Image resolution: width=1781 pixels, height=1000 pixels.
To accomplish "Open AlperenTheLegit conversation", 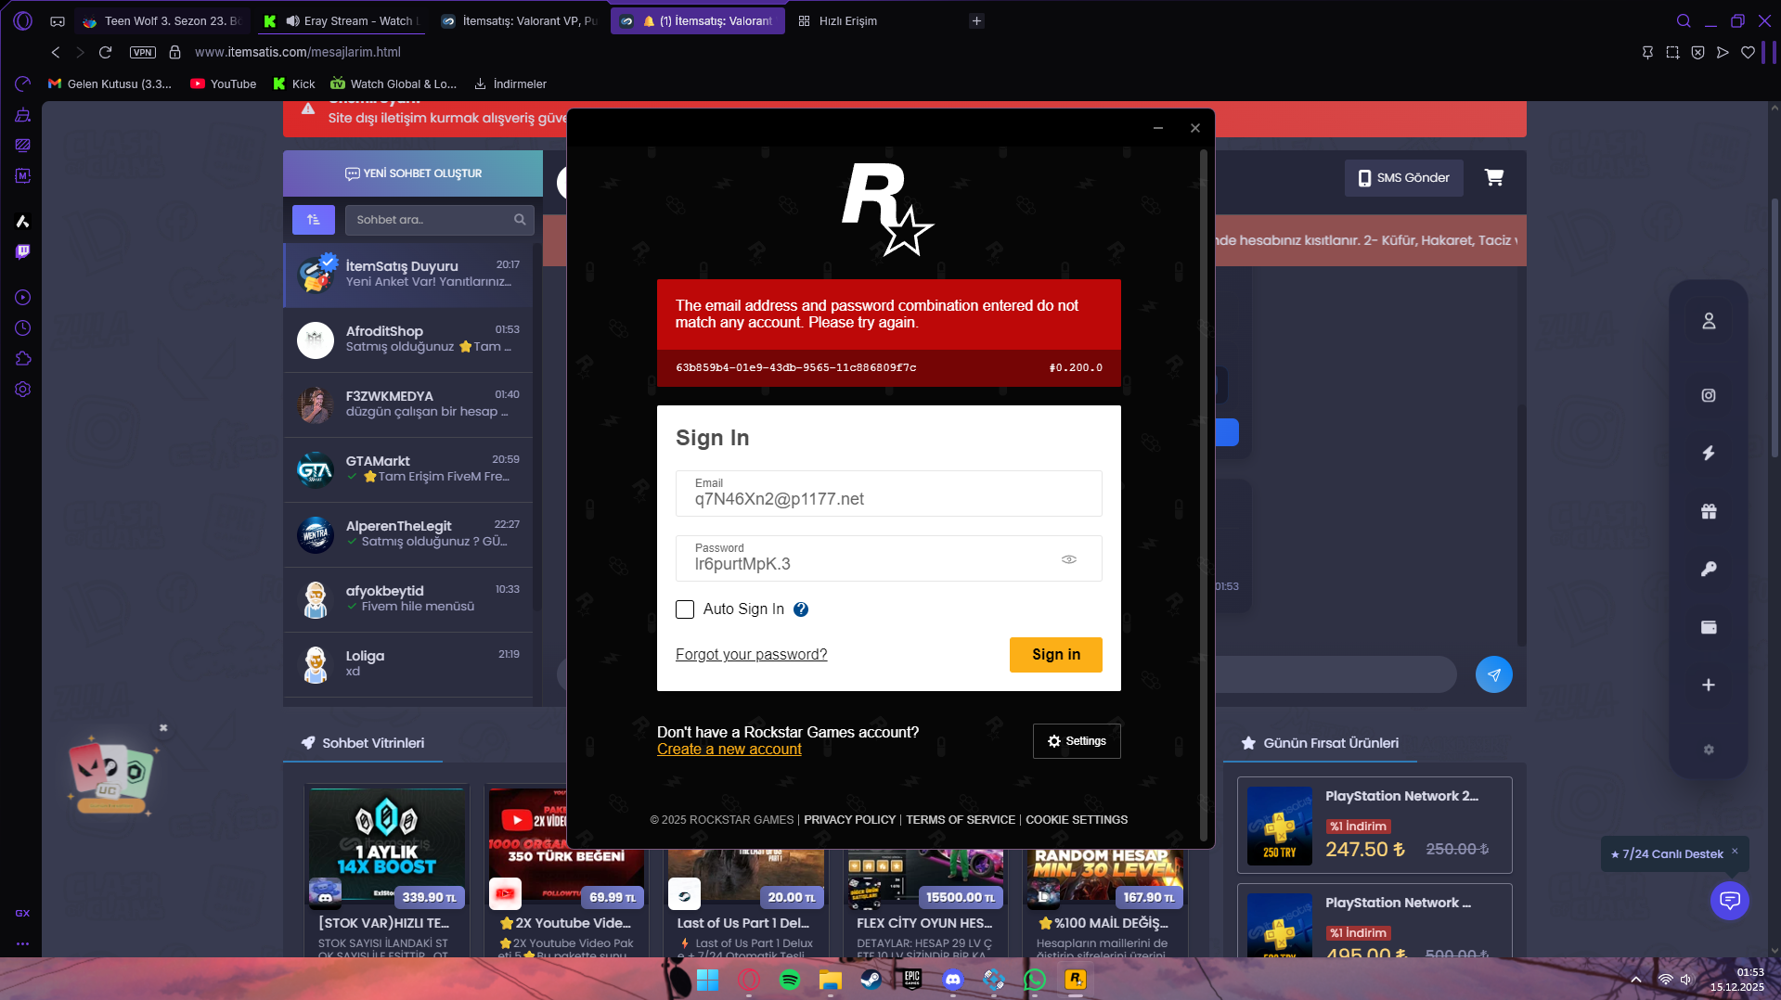I will (x=407, y=534).
